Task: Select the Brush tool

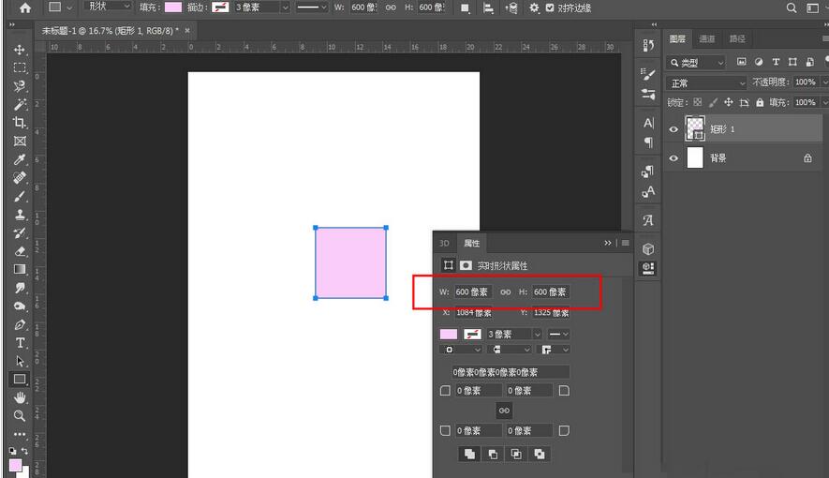Action: pyautogui.click(x=20, y=196)
